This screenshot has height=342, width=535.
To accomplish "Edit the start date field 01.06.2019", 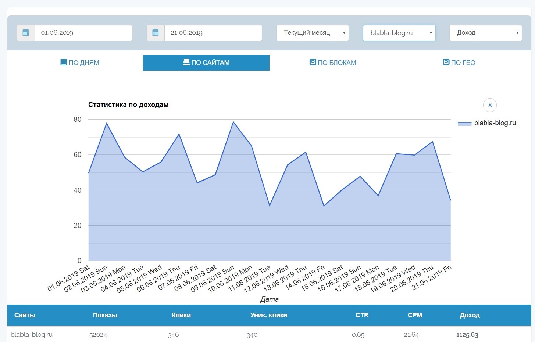I will tap(83, 33).
